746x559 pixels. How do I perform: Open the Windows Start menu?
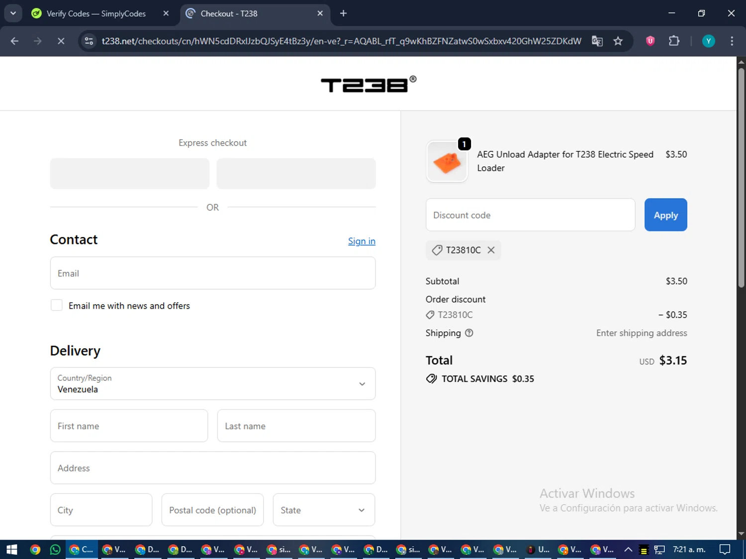(12, 550)
